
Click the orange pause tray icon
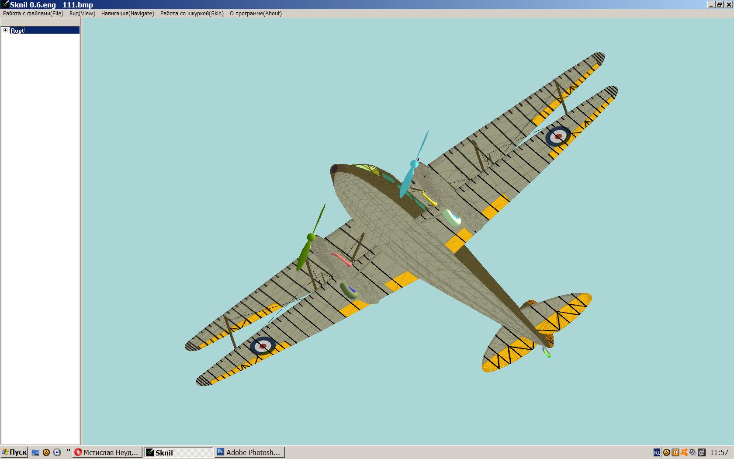click(x=675, y=453)
